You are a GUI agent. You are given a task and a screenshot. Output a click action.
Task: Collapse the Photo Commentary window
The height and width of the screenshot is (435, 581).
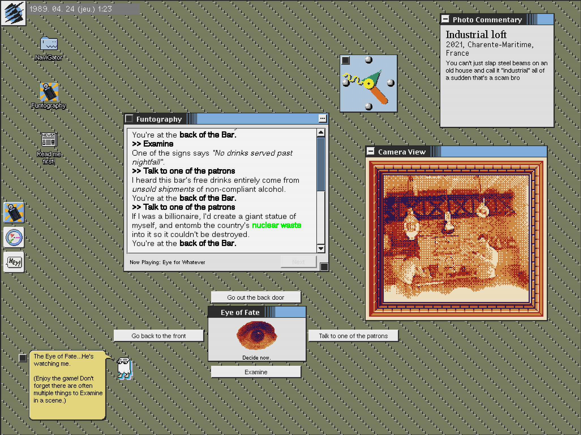point(445,19)
